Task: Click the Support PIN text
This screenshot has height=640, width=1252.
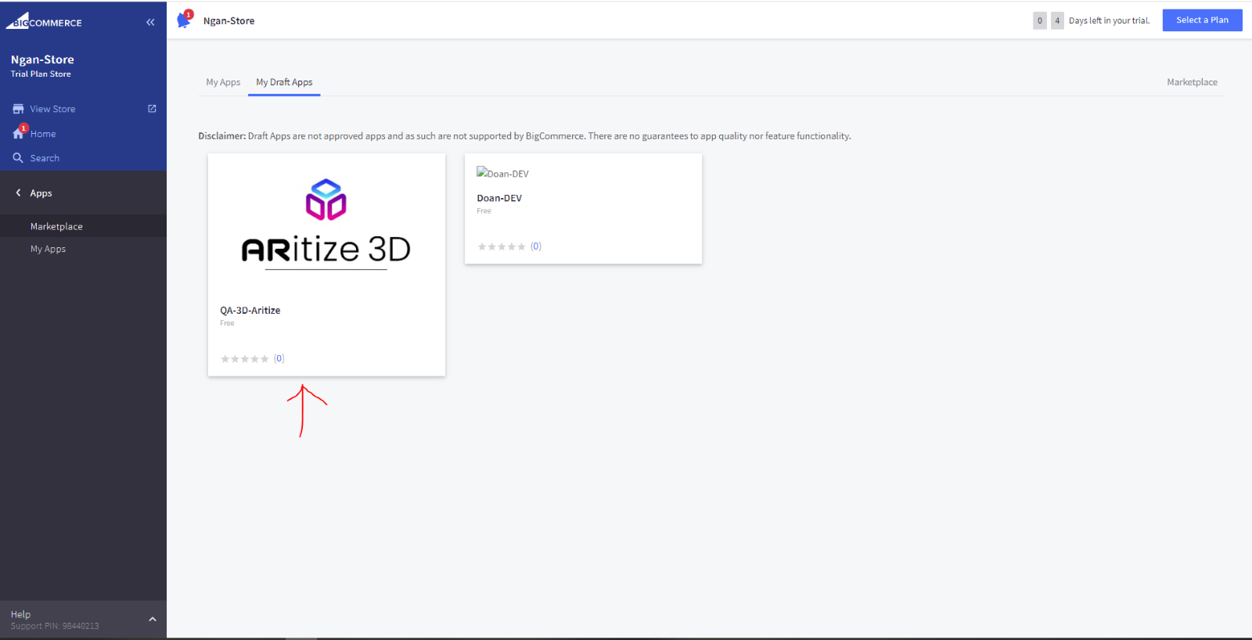Action: coord(55,626)
